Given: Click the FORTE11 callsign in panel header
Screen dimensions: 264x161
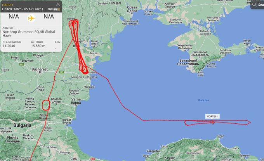Looking at the screenshot, I should (x=7, y=5).
